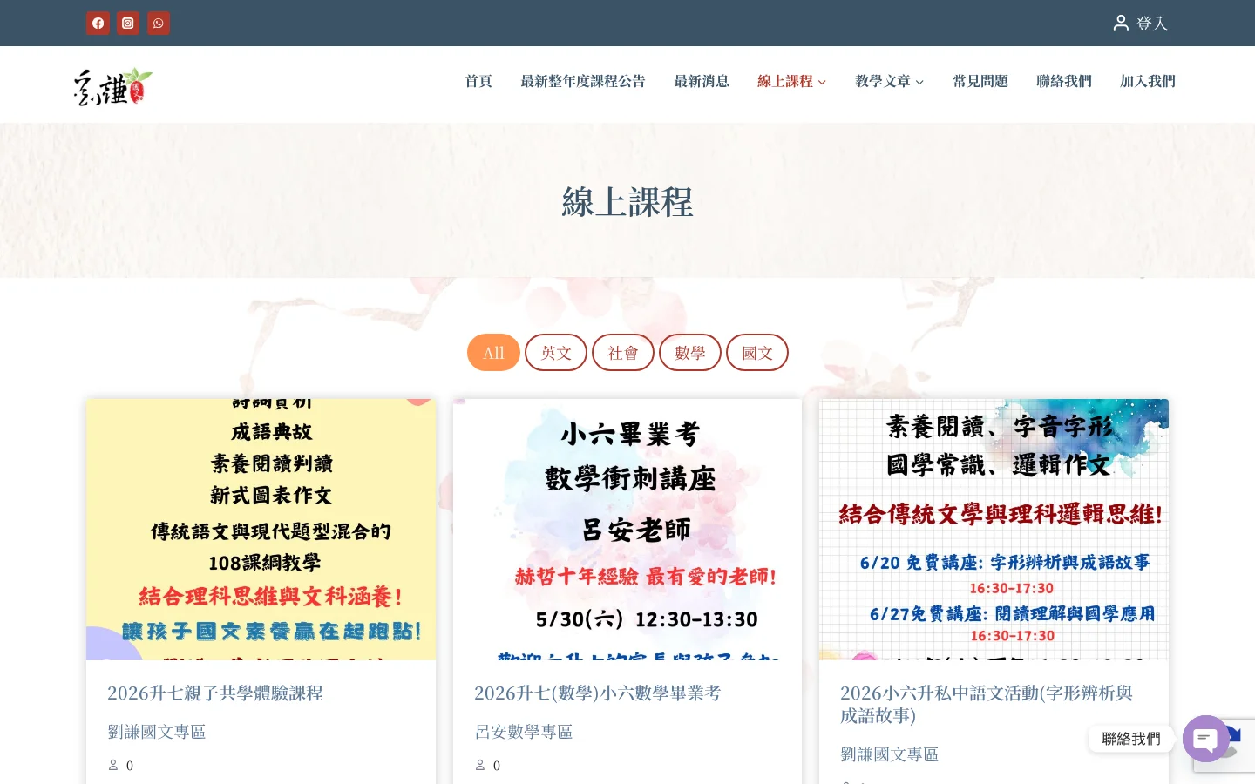Expand the 線上課程 dropdown menu

(x=822, y=82)
